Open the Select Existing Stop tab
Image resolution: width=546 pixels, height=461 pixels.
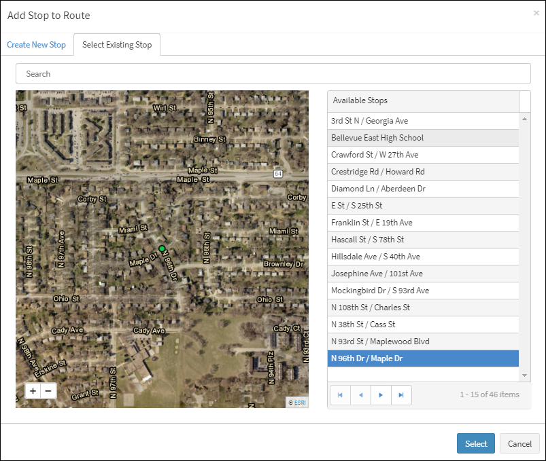pyautogui.click(x=117, y=45)
